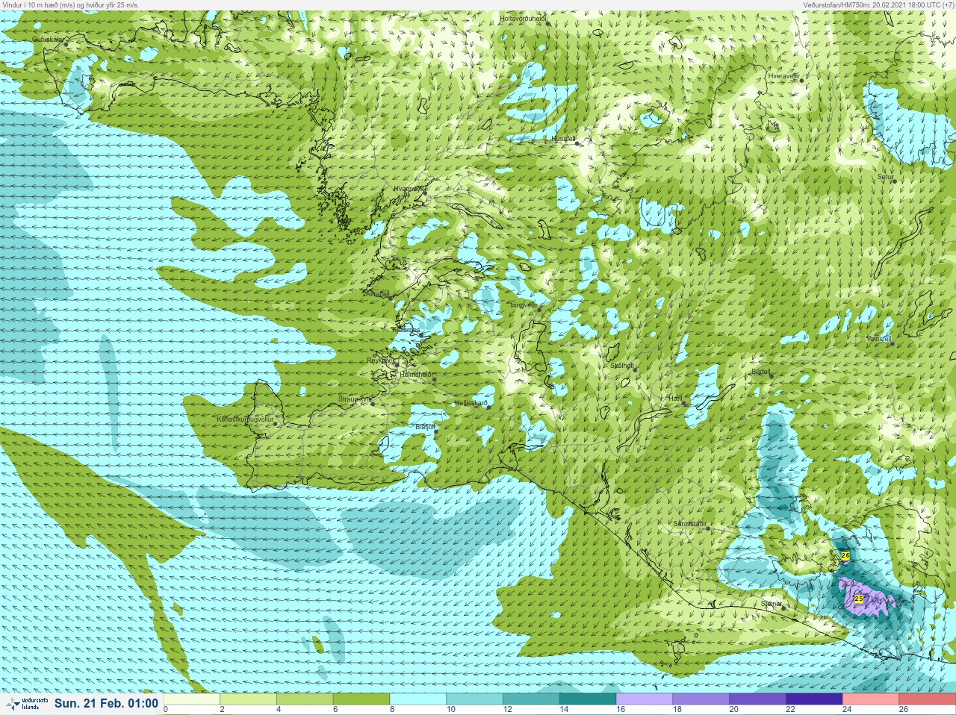Select the 6–8 m/s legend swatch
The image size is (956, 715).
point(362,699)
